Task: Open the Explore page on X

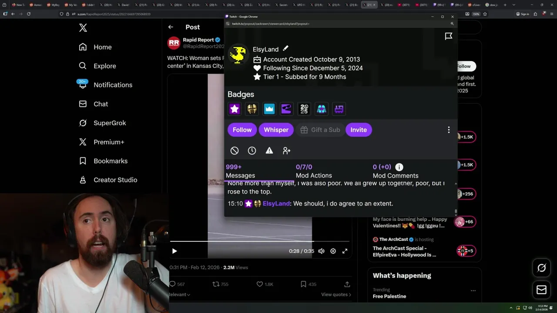Action: coord(97,66)
